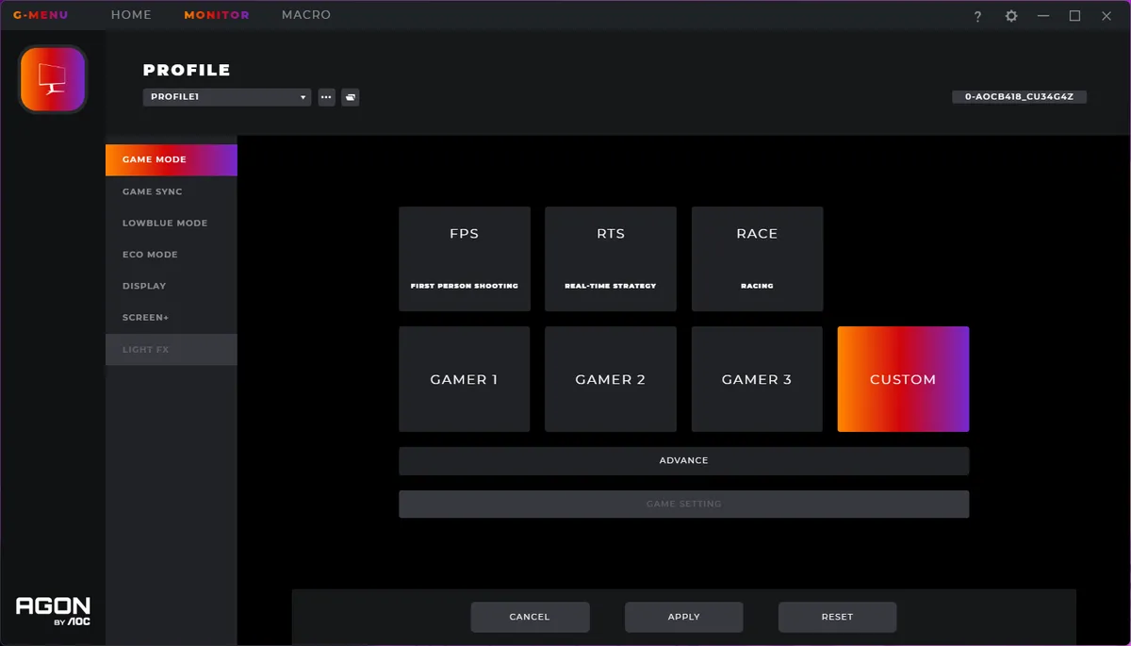Click the three-dots profile options icon
The width and height of the screenshot is (1131, 646).
[326, 97]
